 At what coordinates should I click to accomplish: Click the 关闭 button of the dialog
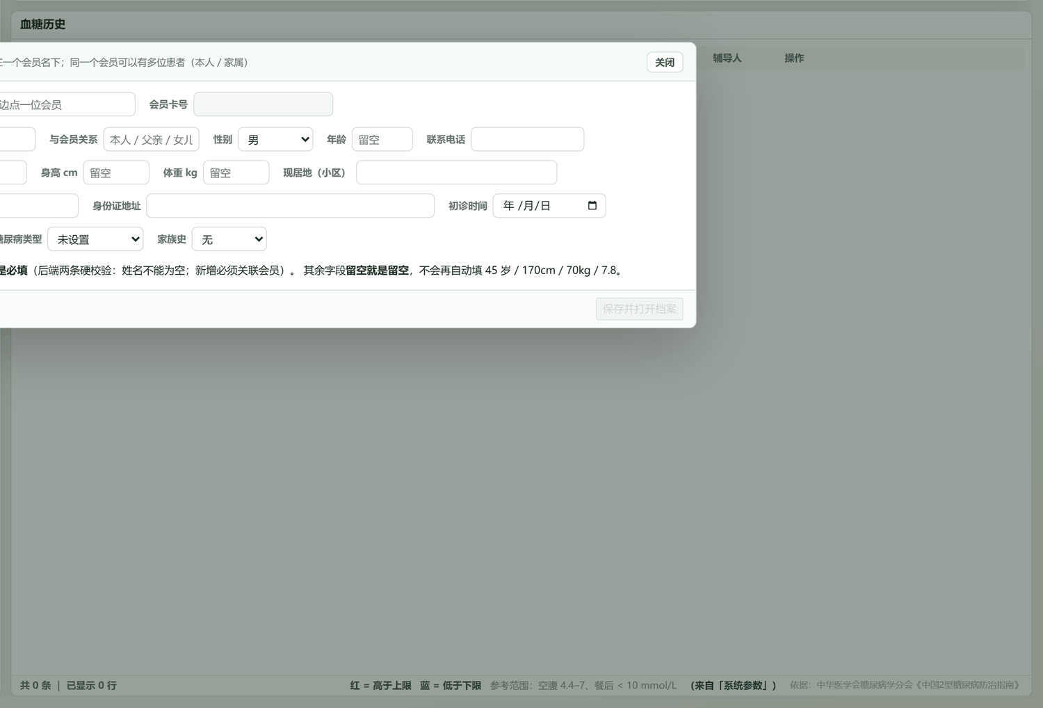[x=665, y=63]
